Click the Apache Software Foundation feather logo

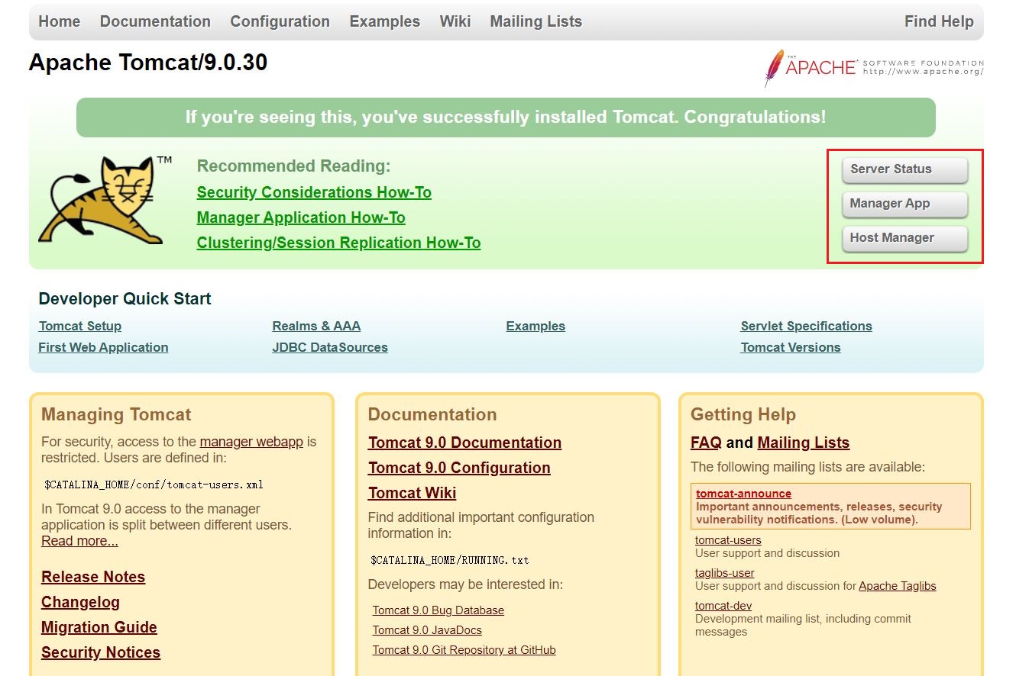pos(873,68)
